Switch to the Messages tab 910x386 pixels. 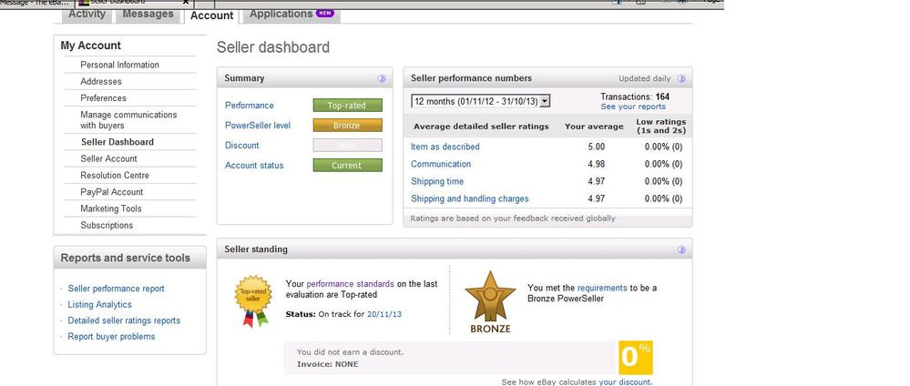[148, 14]
